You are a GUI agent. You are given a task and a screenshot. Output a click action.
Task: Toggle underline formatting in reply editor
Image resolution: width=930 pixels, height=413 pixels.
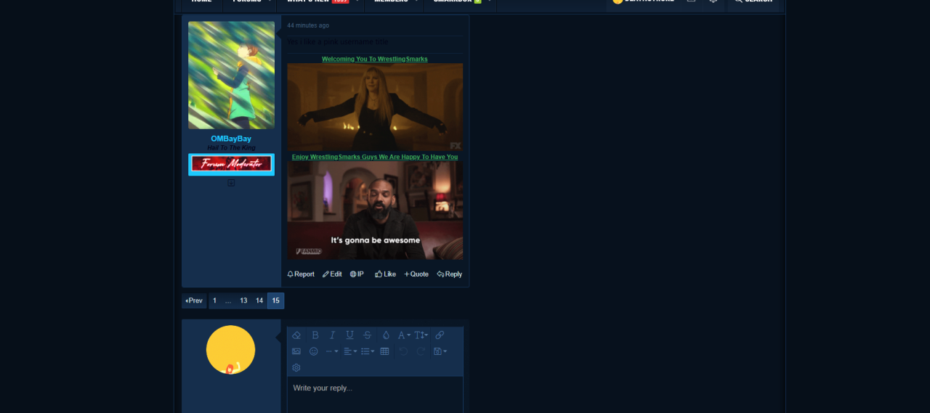pos(349,335)
